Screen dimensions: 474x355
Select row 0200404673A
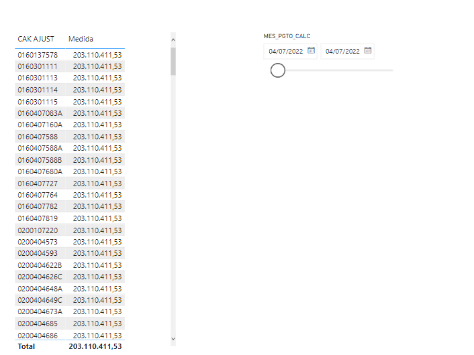(x=70, y=311)
